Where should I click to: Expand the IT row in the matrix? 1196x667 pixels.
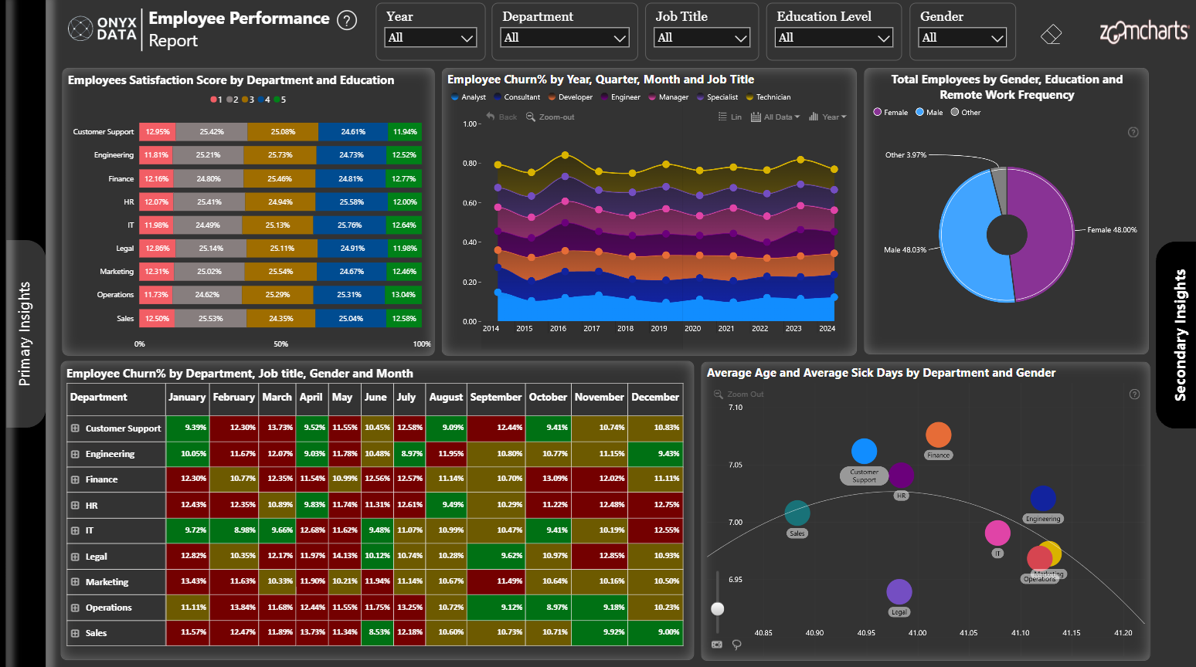coord(75,530)
